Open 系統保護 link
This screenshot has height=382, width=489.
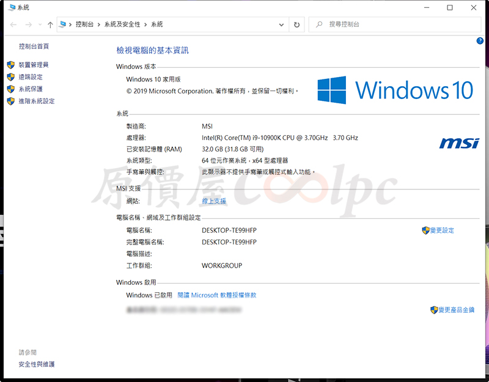click(x=31, y=89)
